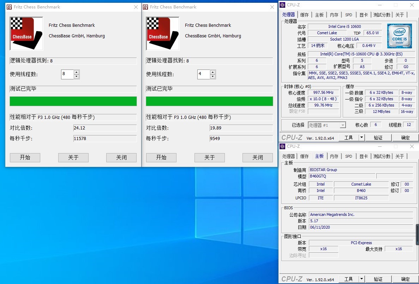Click the Comet Lake codename field in top CPU-Z
Screen dimensions: 419x284
click(327, 33)
